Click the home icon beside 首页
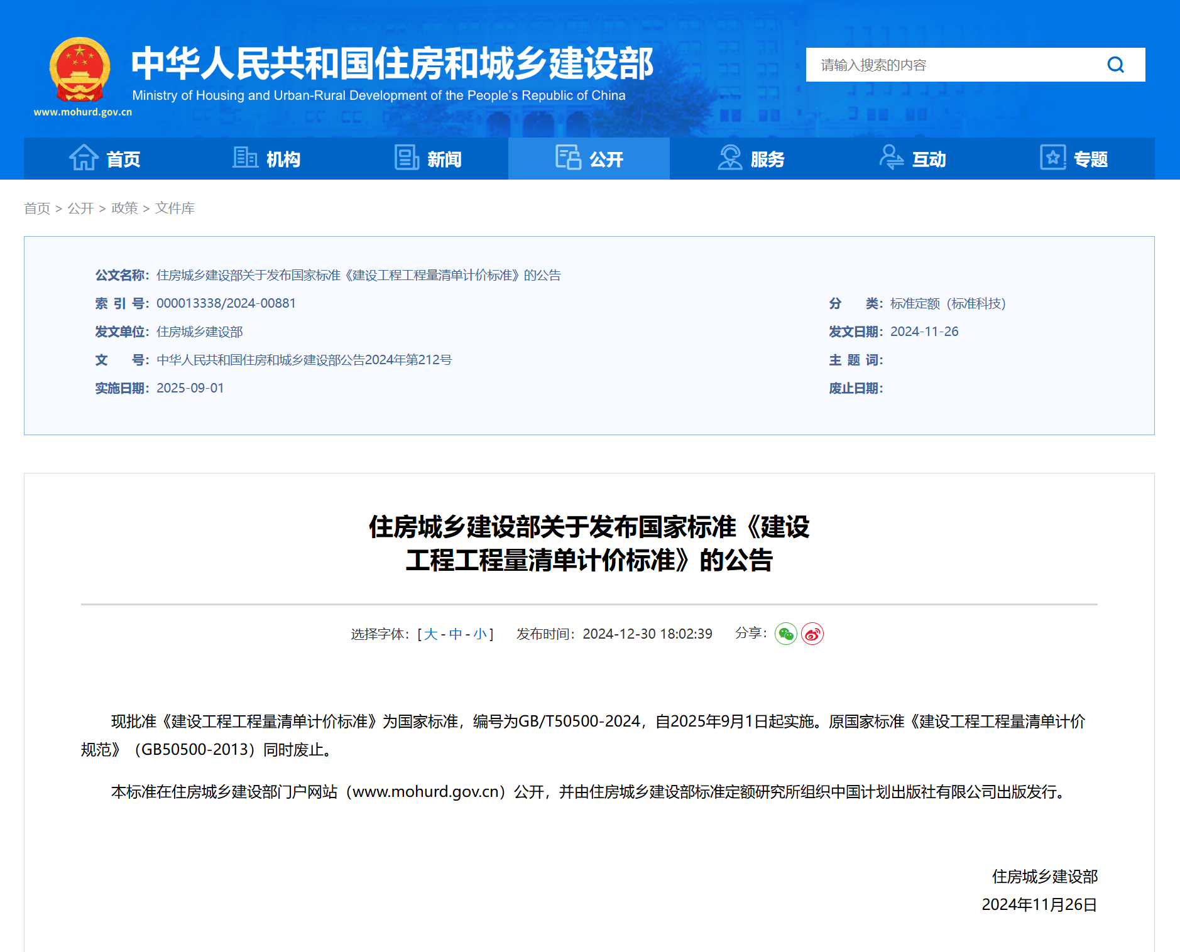1180x952 pixels. [84, 158]
